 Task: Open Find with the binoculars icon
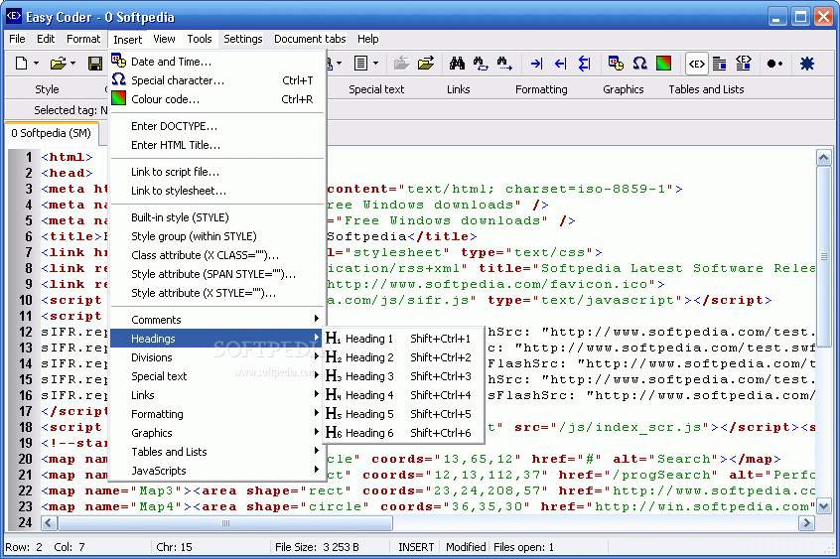(457, 64)
